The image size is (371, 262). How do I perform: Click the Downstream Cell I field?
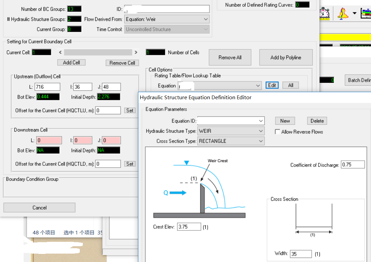point(83,140)
